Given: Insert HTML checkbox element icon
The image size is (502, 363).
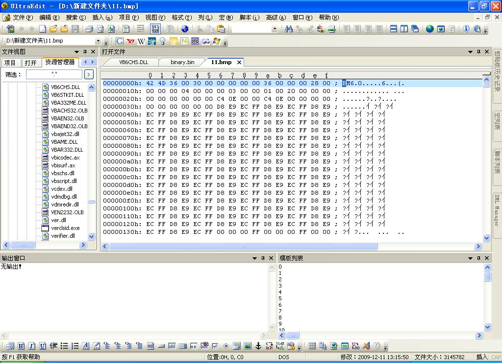Looking at the screenshot, I should coord(215,346).
